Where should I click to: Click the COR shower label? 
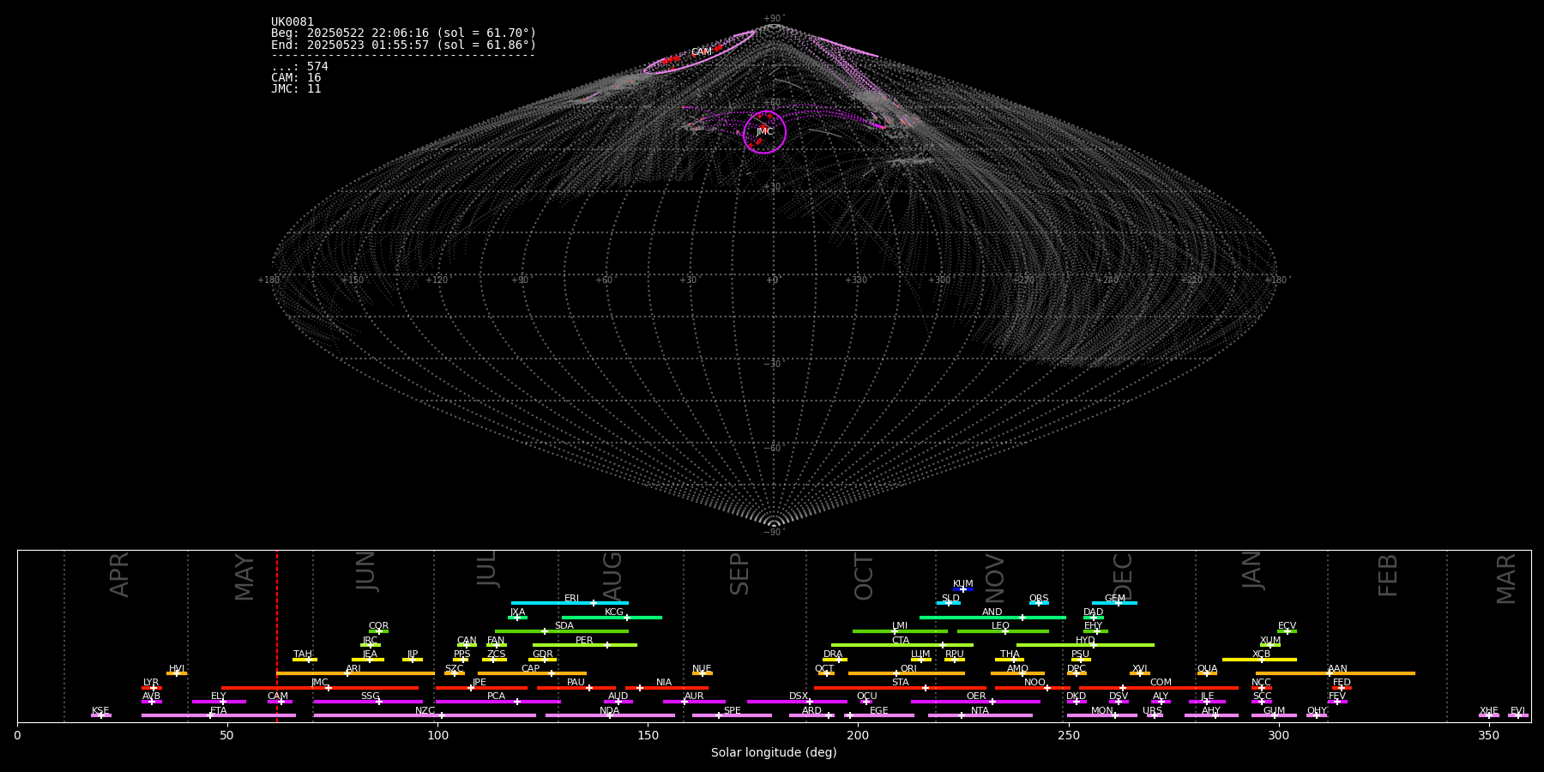point(378,626)
